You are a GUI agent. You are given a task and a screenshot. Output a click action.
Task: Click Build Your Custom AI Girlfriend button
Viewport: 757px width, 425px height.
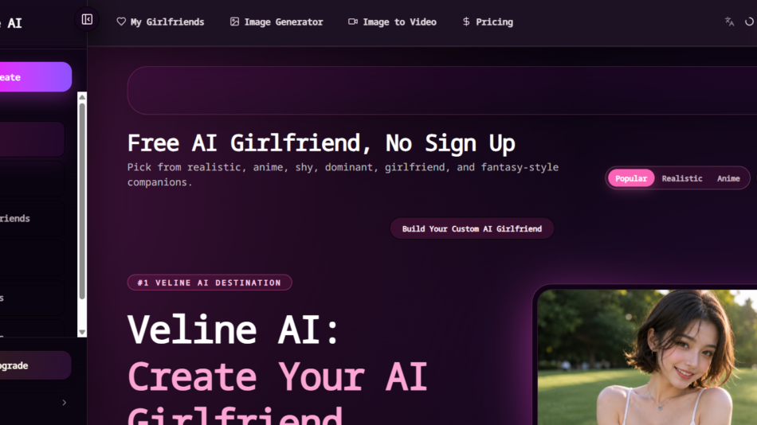pyautogui.click(x=472, y=228)
